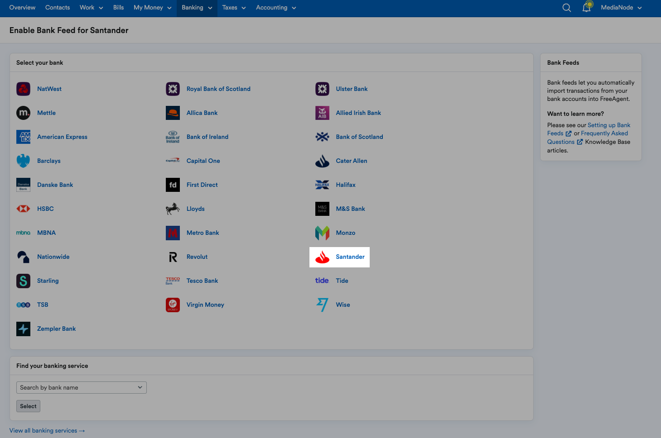Open the Frequently Asked Questions link
The image size is (661, 438).
(588, 138)
